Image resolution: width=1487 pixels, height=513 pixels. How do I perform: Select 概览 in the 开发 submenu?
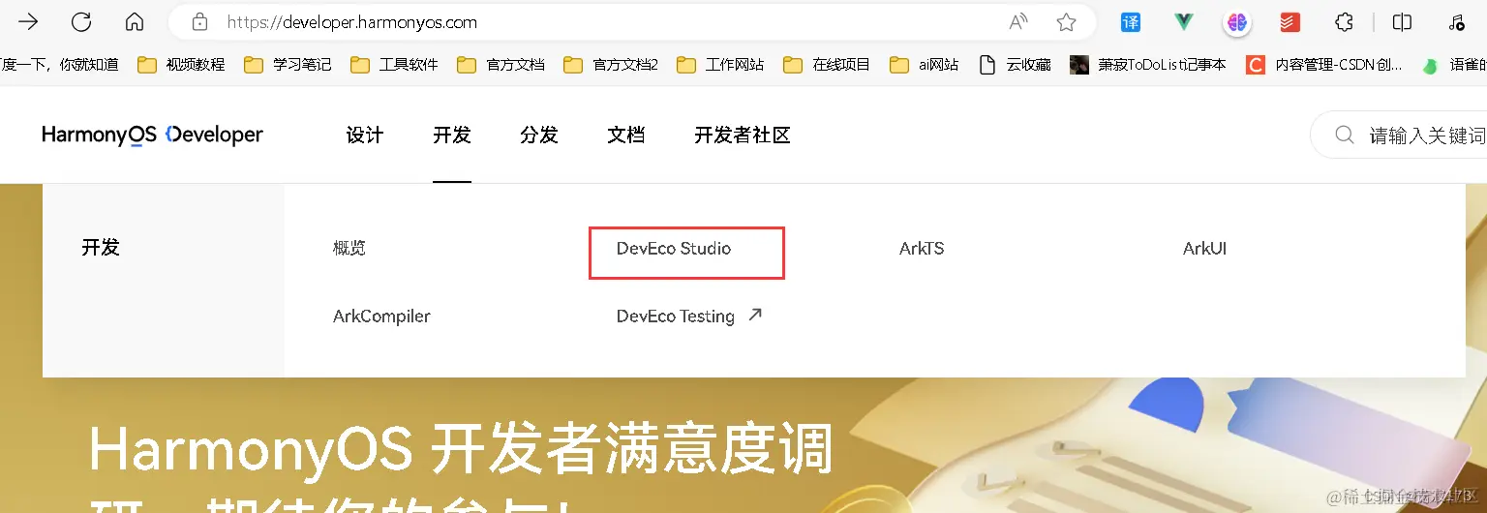[x=349, y=249]
